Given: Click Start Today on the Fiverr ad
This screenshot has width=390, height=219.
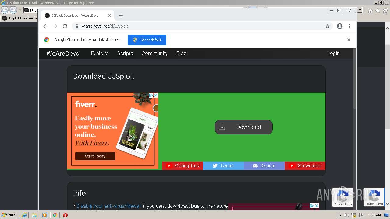Looking at the screenshot, I should coord(95,156).
